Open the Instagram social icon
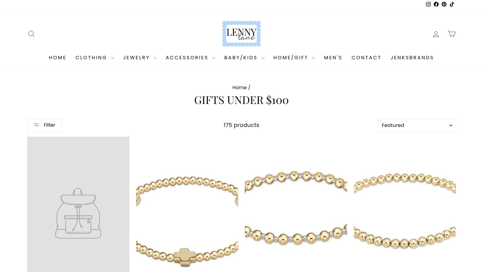The width and height of the screenshot is (483, 272). click(428, 4)
